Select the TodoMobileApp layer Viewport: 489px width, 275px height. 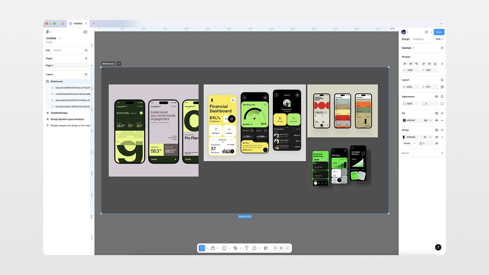(x=59, y=113)
